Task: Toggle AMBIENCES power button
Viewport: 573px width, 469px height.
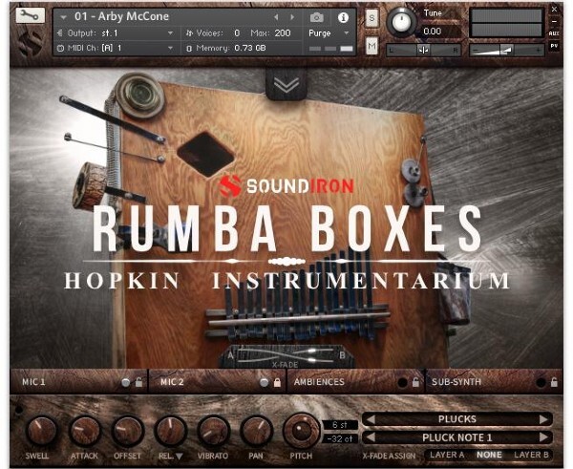Action: [x=402, y=383]
